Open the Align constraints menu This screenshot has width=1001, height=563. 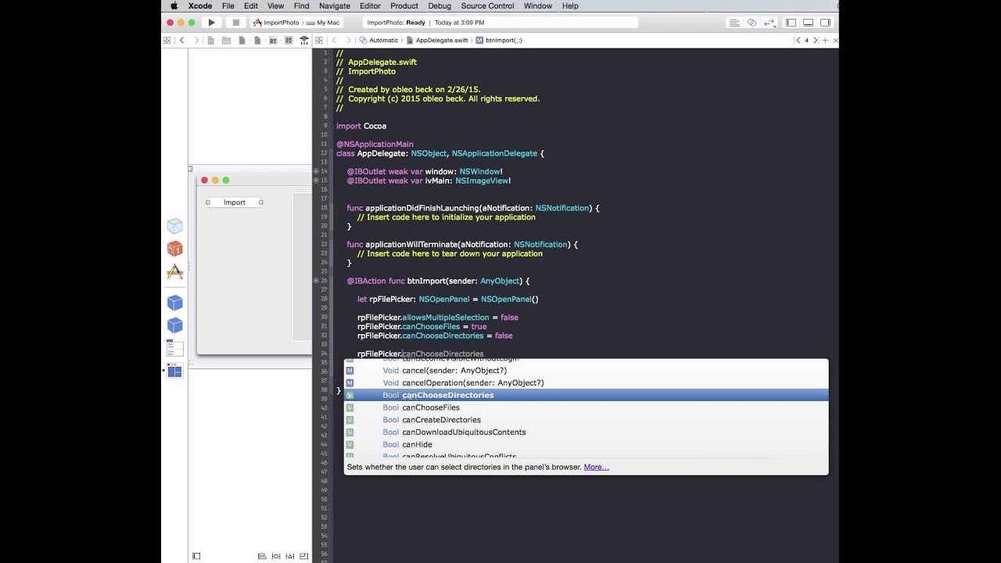[x=262, y=556]
